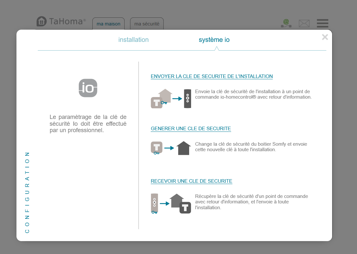The width and height of the screenshot is (357, 254).
Task: Select the 'système io' tab
Action: 214,40
